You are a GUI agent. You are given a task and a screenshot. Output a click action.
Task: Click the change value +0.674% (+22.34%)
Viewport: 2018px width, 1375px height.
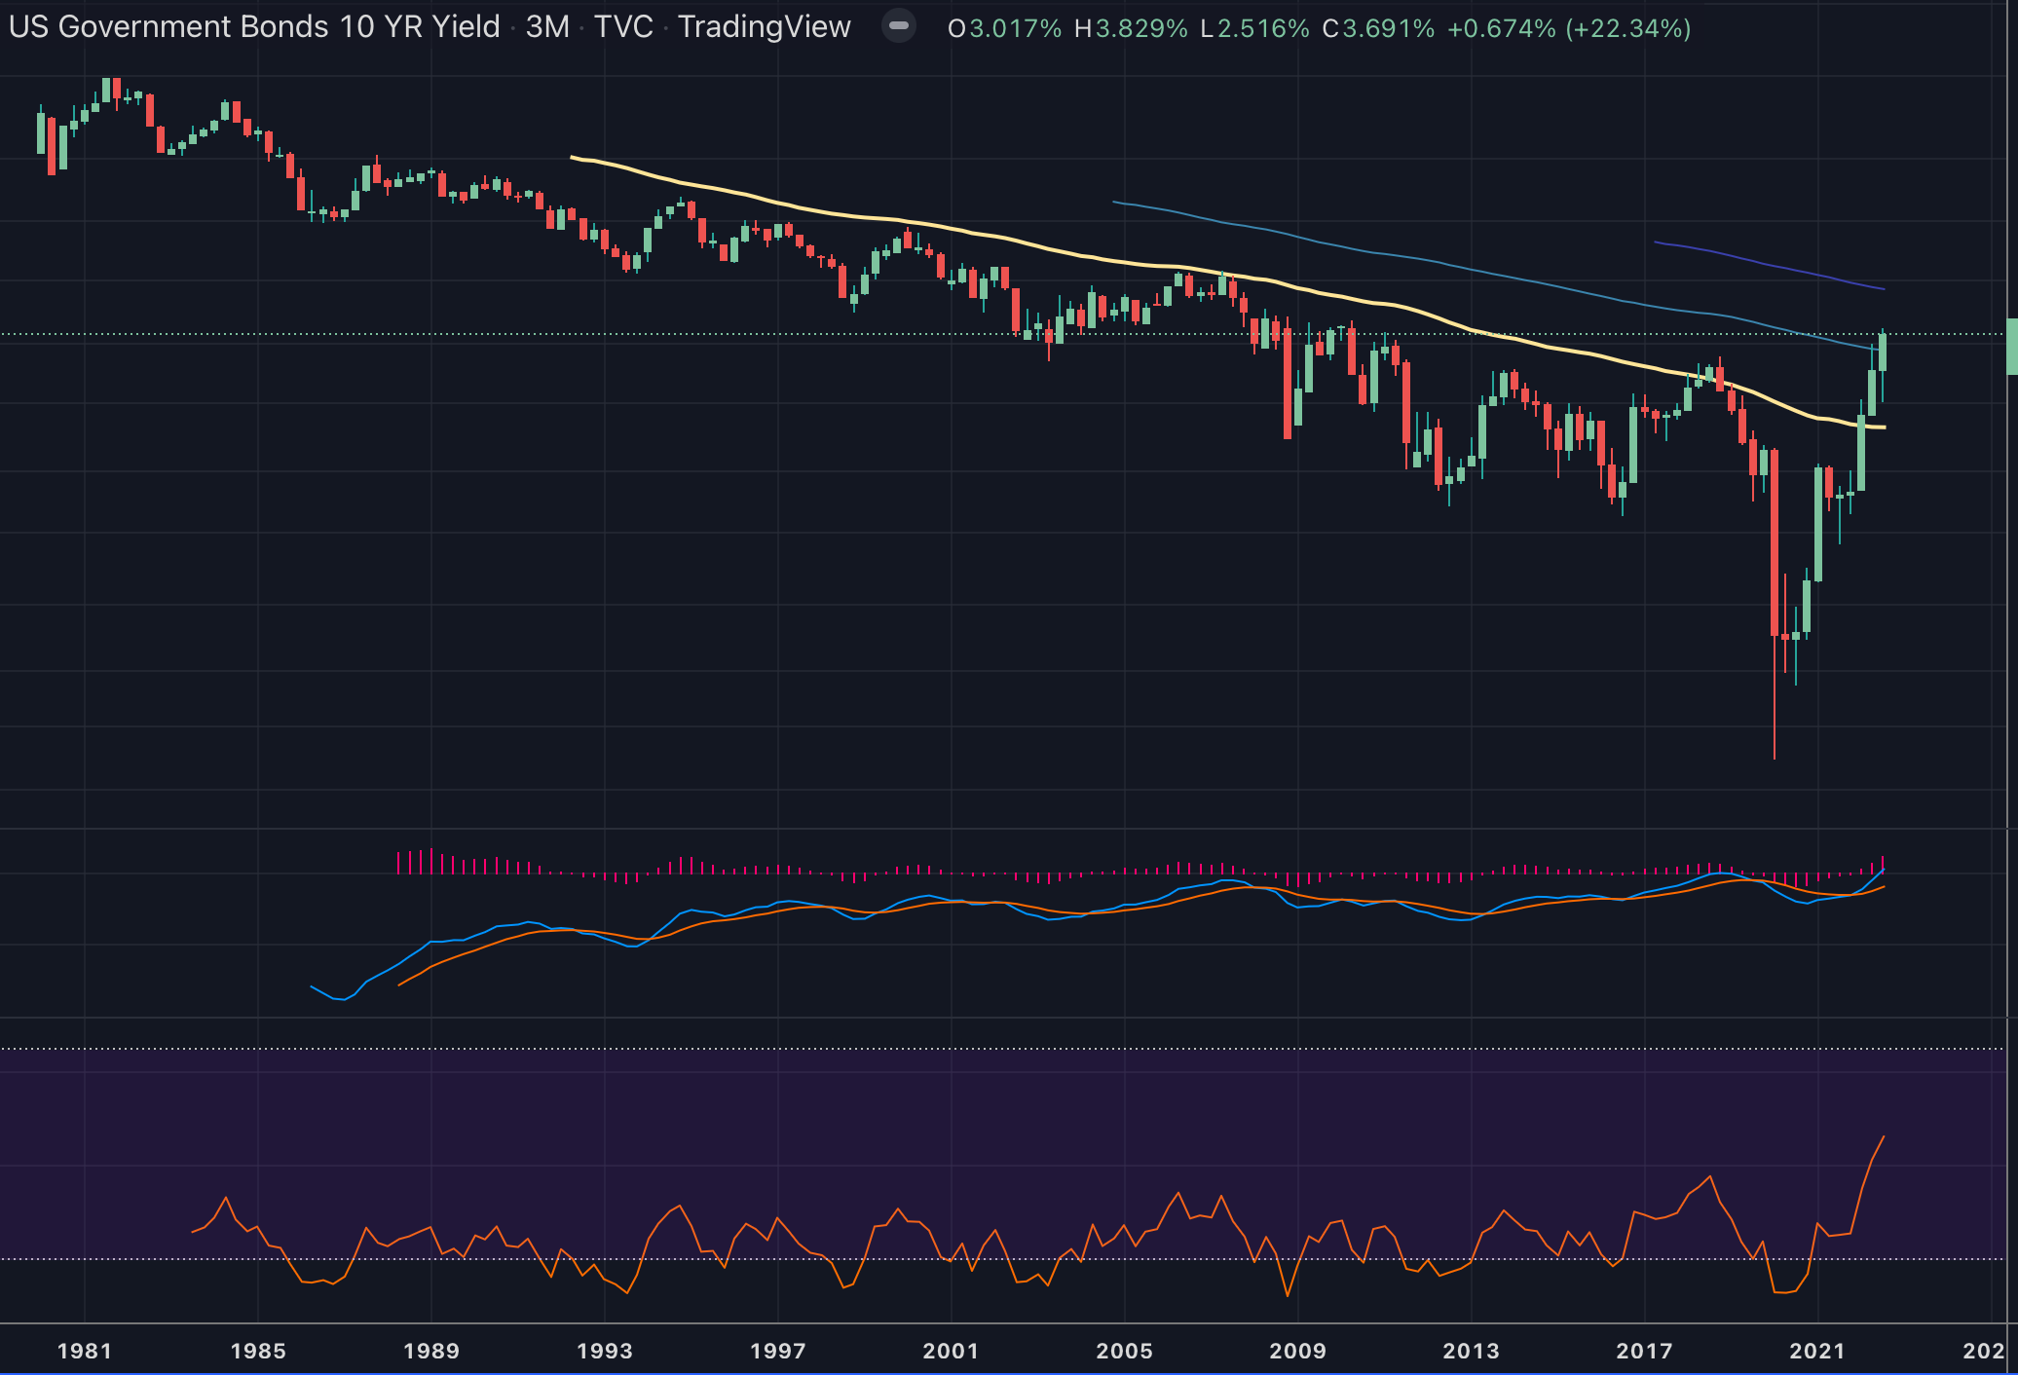click(x=1569, y=28)
